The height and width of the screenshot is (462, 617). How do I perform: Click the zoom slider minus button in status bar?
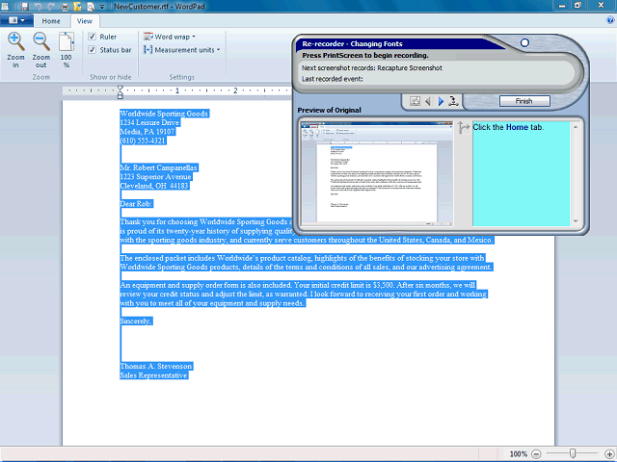(536, 453)
